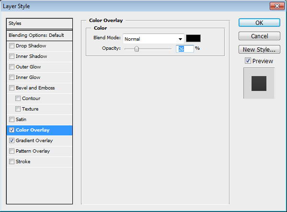This screenshot has height=212, width=287.
Task: Tick the Texture sub-option checkbox
Action: point(18,109)
